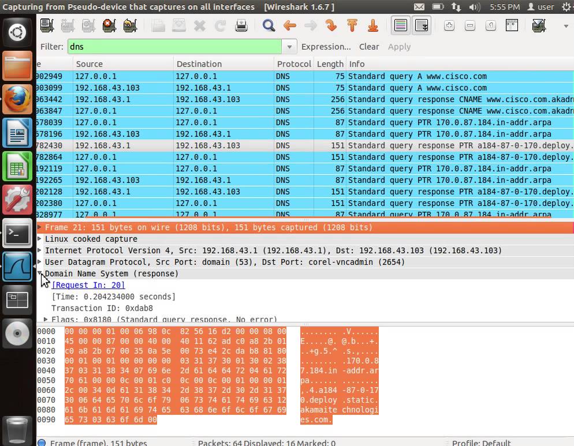Select the 202128 PTR response row
This screenshot has width=574, height=446.
(305, 191)
